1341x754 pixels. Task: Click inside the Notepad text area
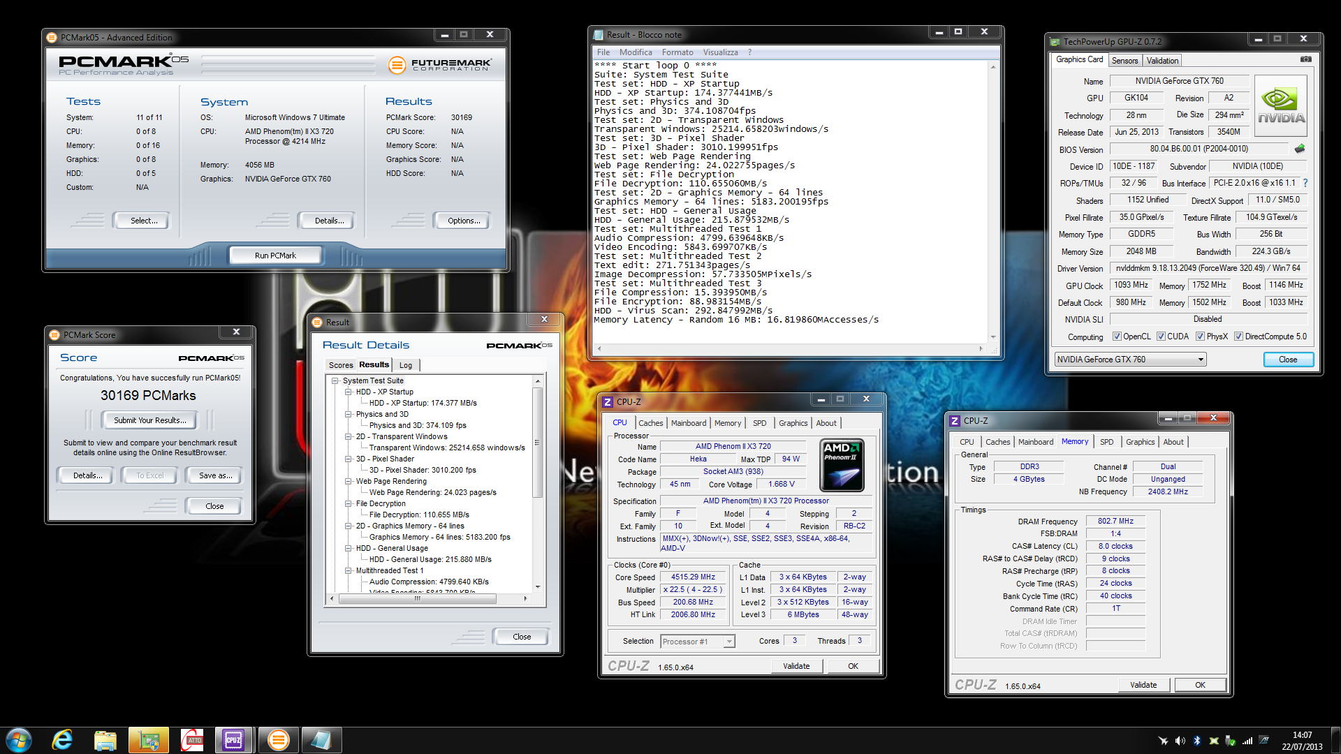[789, 202]
